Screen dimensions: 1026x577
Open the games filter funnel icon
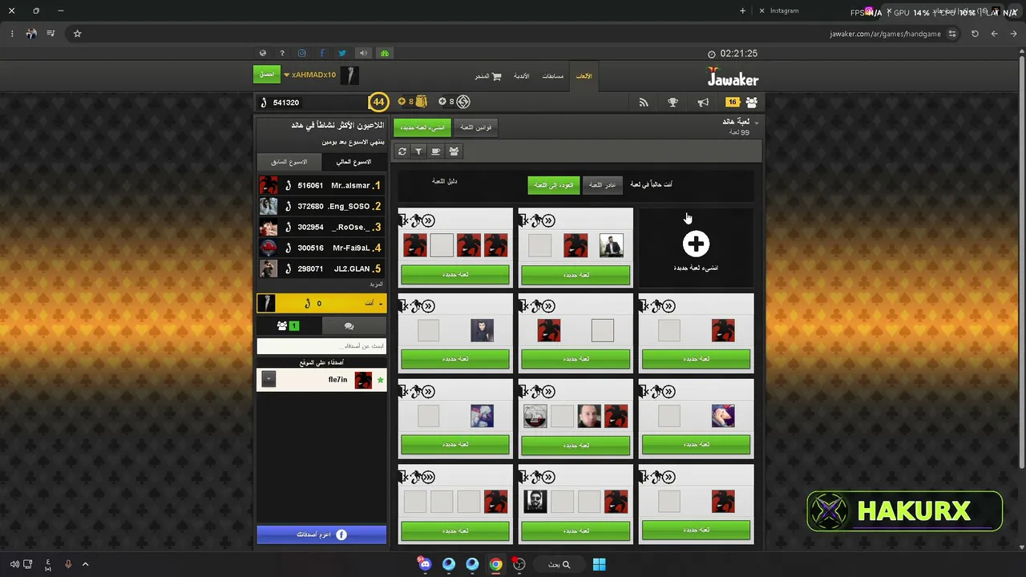[x=418, y=151]
